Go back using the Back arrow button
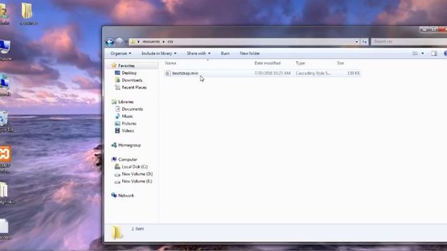447x251 pixels. point(110,42)
